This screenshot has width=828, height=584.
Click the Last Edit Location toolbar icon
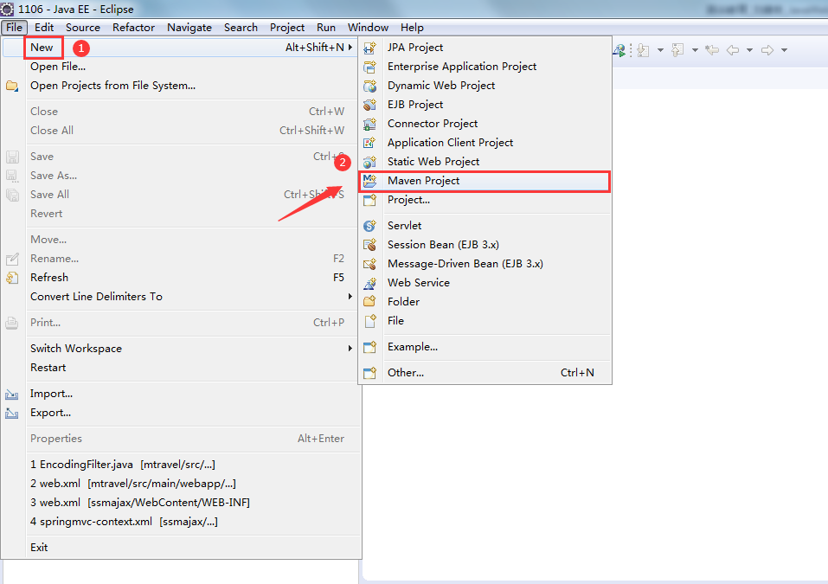[x=712, y=50]
